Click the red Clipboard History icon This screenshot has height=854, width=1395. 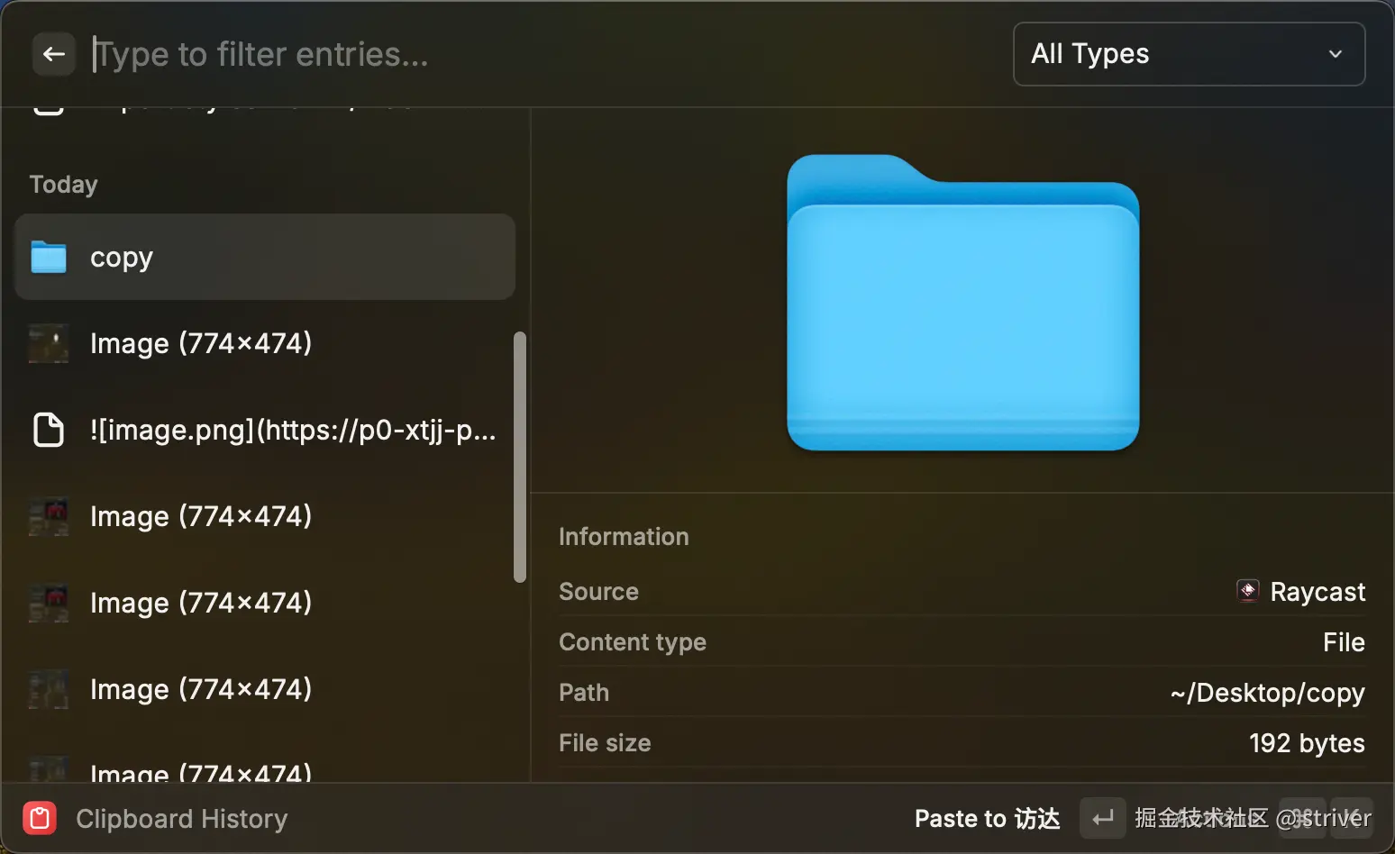(x=40, y=818)
